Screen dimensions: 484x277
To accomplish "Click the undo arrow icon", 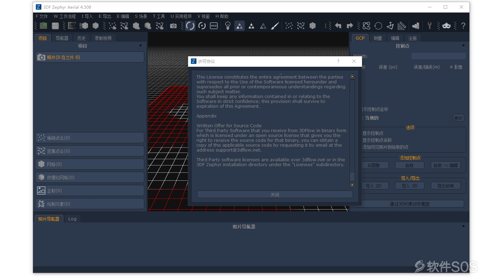I will [x=338, y=26].
